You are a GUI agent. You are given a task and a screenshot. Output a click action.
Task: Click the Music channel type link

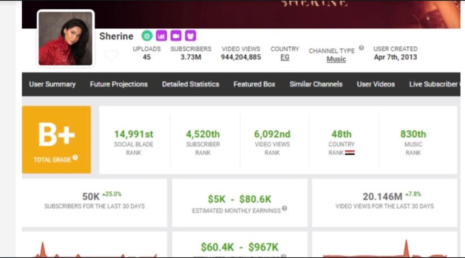pos(336,59)
